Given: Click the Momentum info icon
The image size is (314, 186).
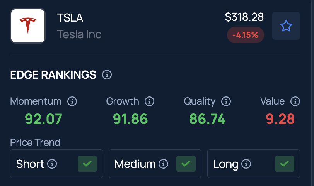Looking at the screenshot, I should pyautogui.click(x=72, y=101).
